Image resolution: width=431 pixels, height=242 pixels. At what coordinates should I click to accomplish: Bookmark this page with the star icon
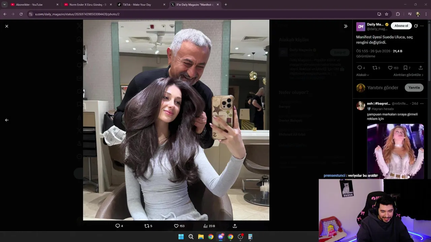pos(387,14)
